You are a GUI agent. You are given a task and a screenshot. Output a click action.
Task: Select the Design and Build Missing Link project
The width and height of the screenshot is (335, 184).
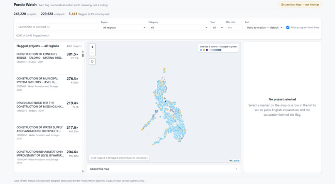click(x=48, y=111)
